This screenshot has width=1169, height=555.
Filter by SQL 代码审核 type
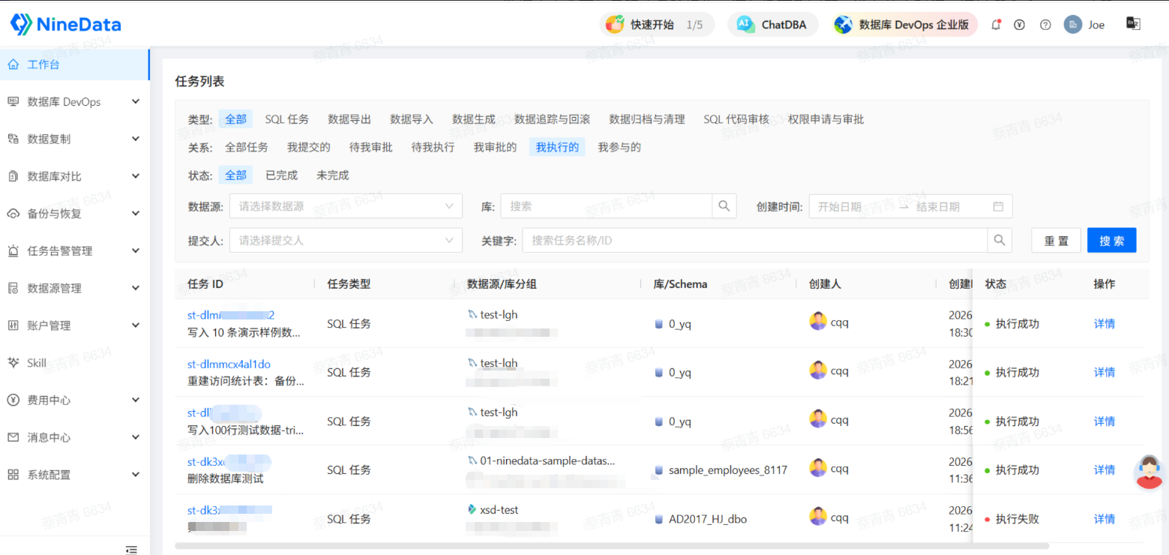736,119
